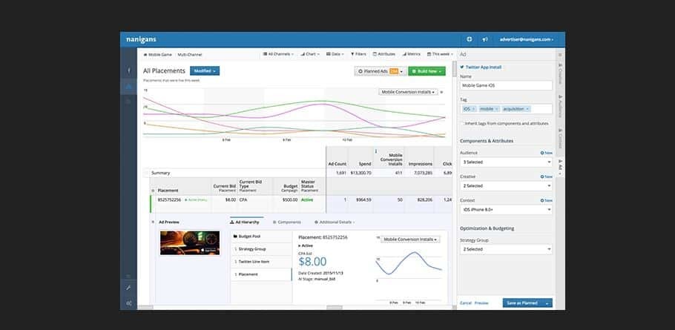Open Filters in the toolbar
Screen dimensions: 675x330
click(358, 54)
